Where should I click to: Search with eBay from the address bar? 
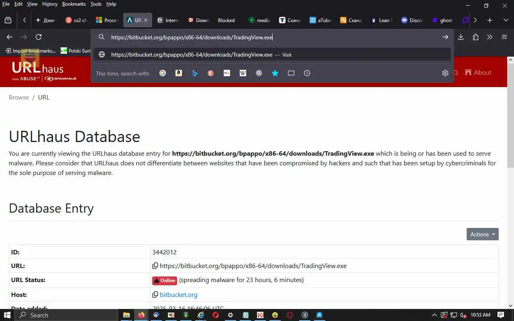(x=227, y=73)
